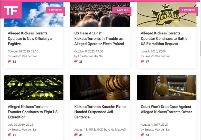Click the wooden gavel thumbnail above Karaoke article

pyautogui.click(x=100, y=87)
